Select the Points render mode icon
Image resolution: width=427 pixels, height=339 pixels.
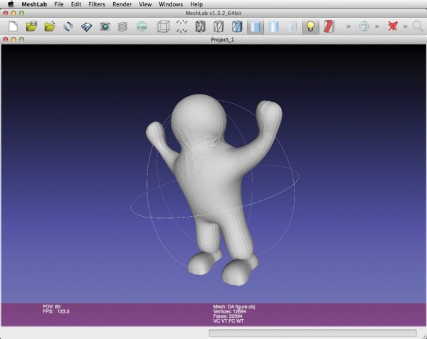[181, 26]
